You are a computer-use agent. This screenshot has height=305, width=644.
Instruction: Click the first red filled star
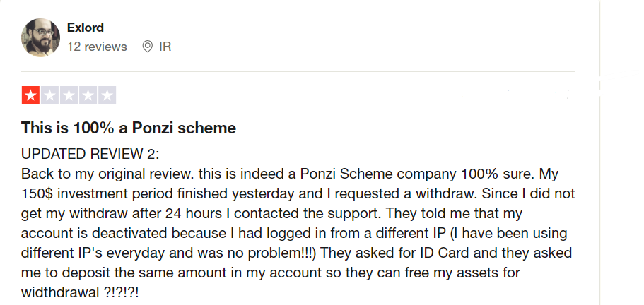31,95
